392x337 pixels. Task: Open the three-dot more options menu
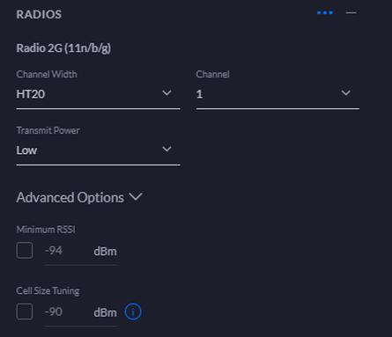tap(325, 13)
